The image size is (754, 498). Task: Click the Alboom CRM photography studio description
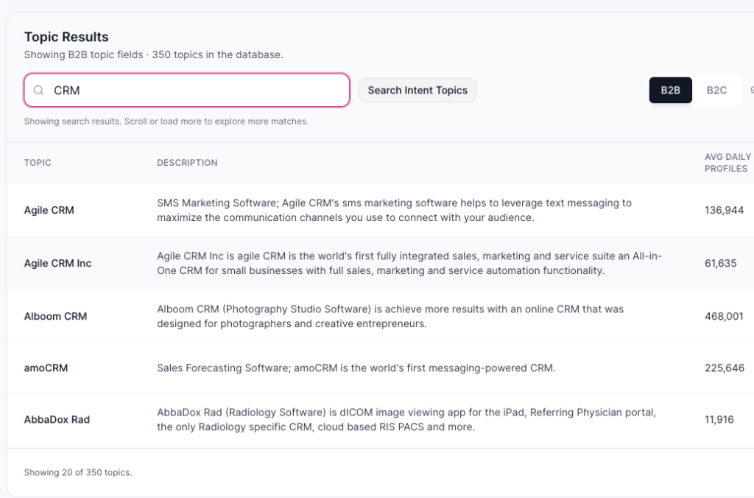(x=390, y=316)
